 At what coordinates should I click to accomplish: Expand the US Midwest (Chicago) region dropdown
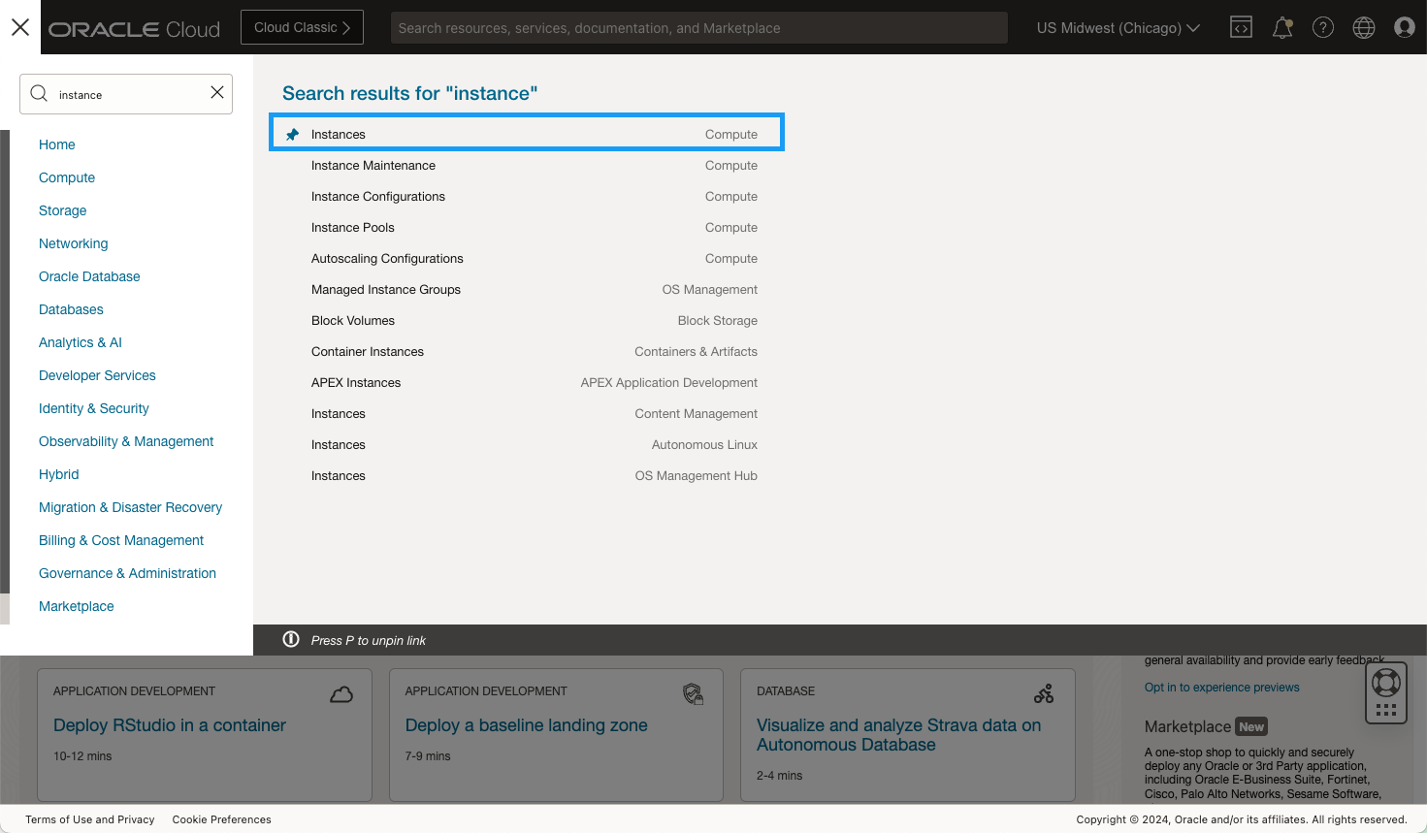click(x=1118, y=28)
